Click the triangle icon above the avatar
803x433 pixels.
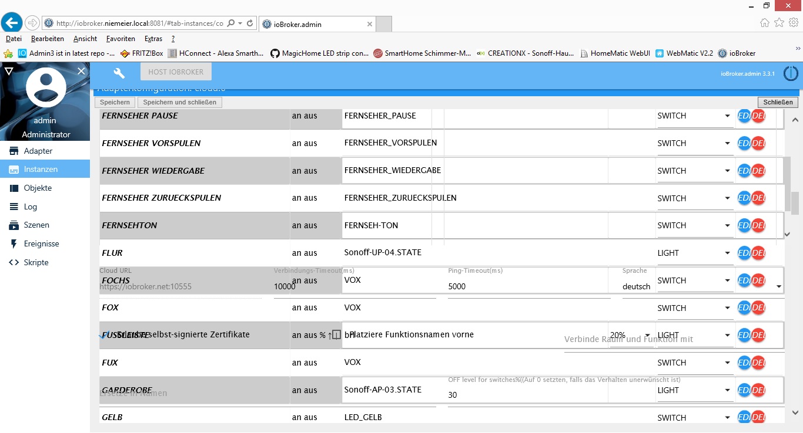coord(8,71)
